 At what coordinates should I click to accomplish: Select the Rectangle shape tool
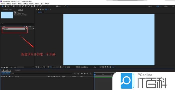pyautogui.click(x=20, y=6)
